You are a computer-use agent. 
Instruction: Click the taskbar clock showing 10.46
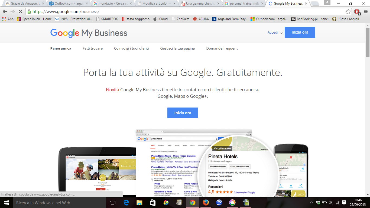click(x=357, y=203)
